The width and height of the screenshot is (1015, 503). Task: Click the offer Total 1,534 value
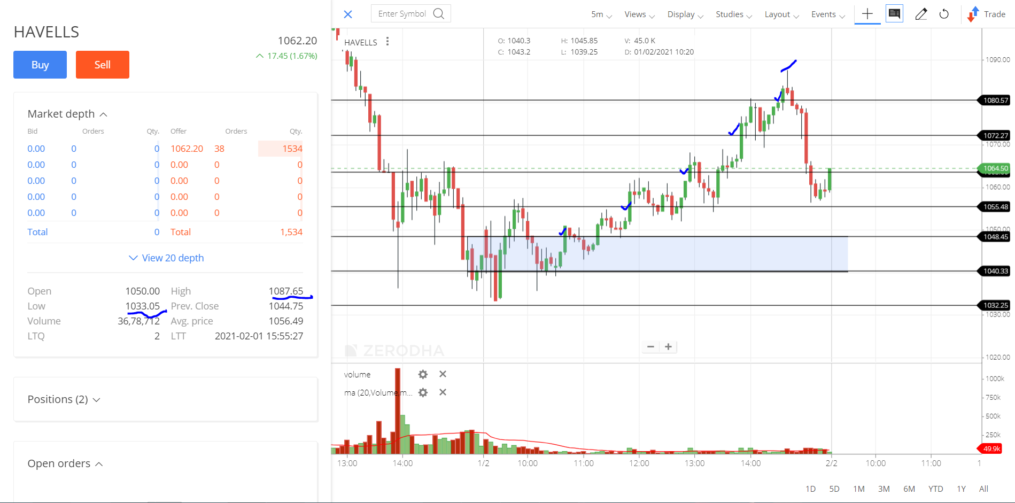(291, 232)
